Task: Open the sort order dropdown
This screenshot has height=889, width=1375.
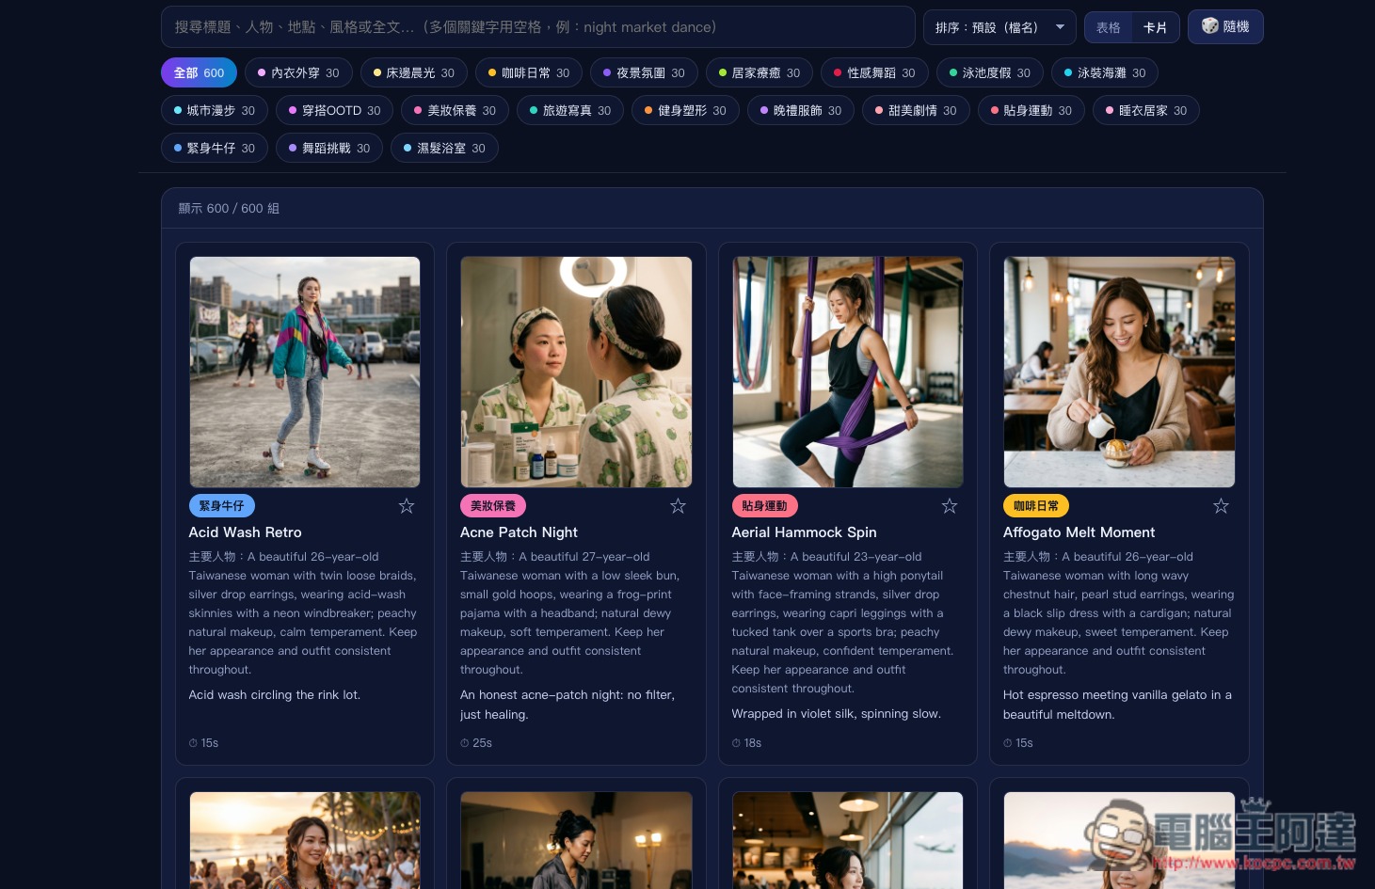Action: (999, 27)
